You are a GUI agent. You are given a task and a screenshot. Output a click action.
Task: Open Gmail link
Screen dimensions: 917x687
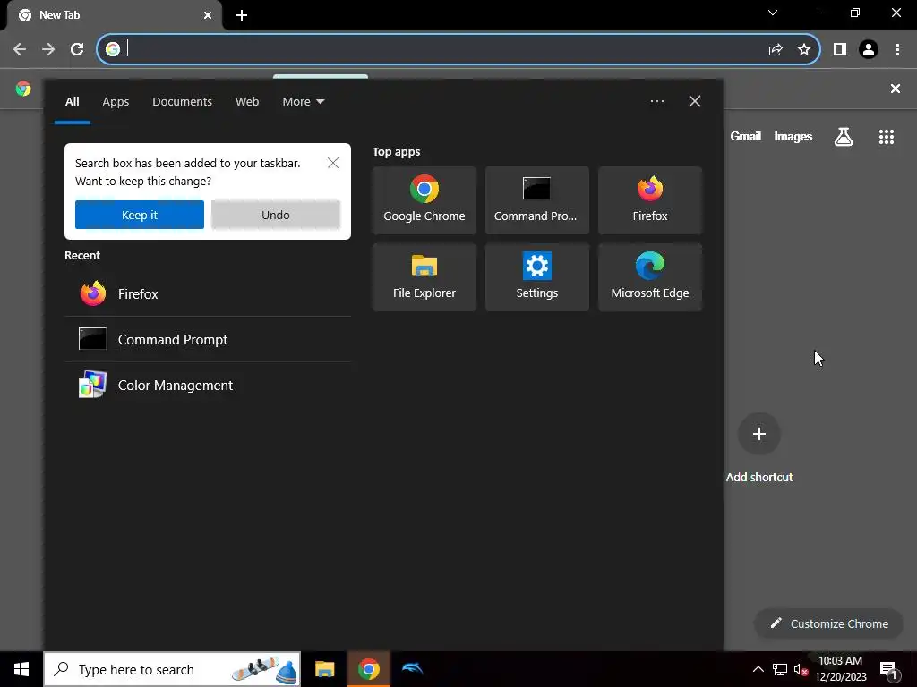tap(745, 136)
